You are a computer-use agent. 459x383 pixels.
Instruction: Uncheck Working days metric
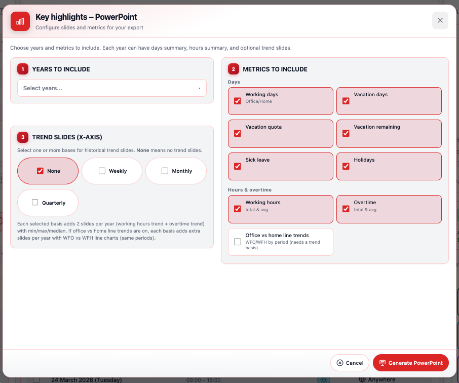[x=238, y=101]
